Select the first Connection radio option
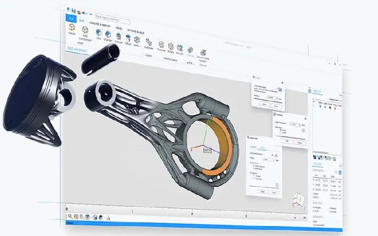The width and height of the screenshot is (378, 236). pos(254,166)
